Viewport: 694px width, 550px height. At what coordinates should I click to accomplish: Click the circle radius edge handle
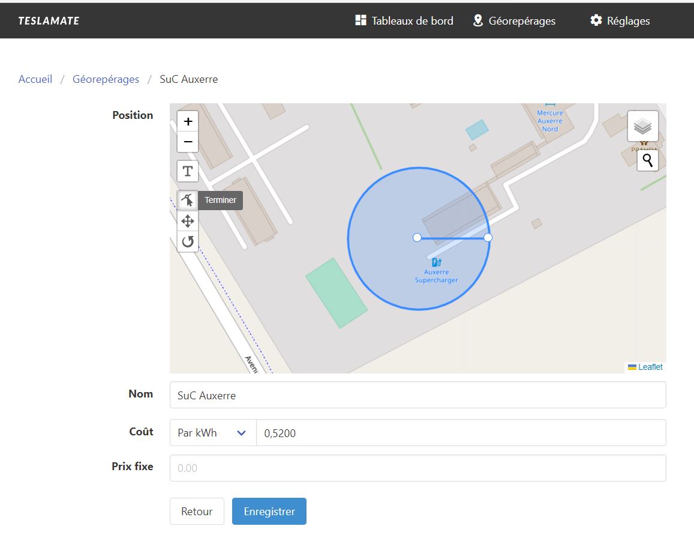pos(488,238)
